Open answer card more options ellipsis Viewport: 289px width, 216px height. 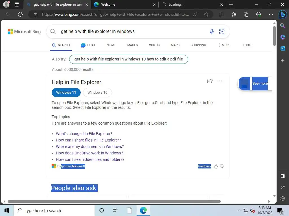click(219, 81)
